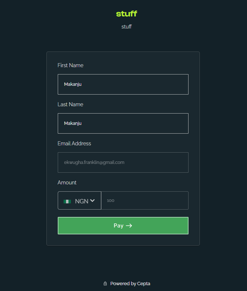Click the "Makanju" text in First Name

[x=73, y=84]
